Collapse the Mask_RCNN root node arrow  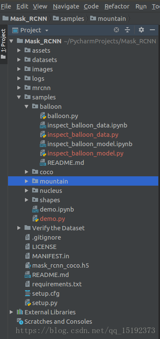point(11,41)
